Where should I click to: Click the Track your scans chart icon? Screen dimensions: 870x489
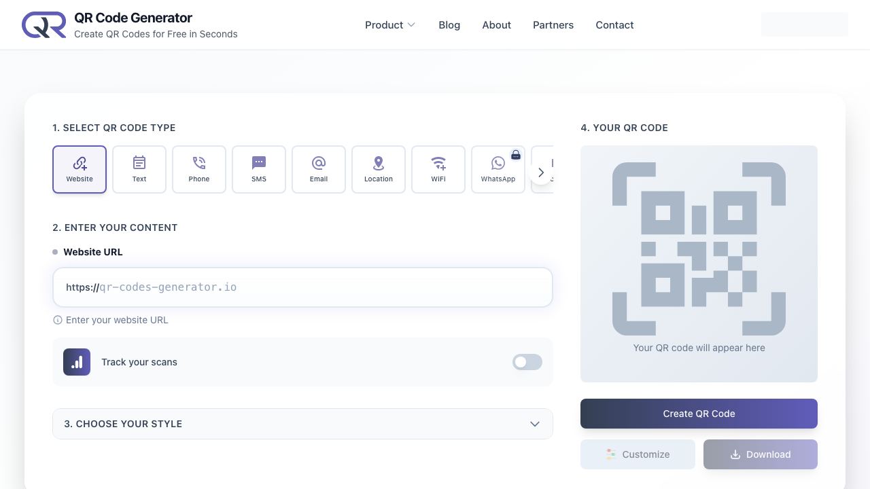tap(77, 362)
